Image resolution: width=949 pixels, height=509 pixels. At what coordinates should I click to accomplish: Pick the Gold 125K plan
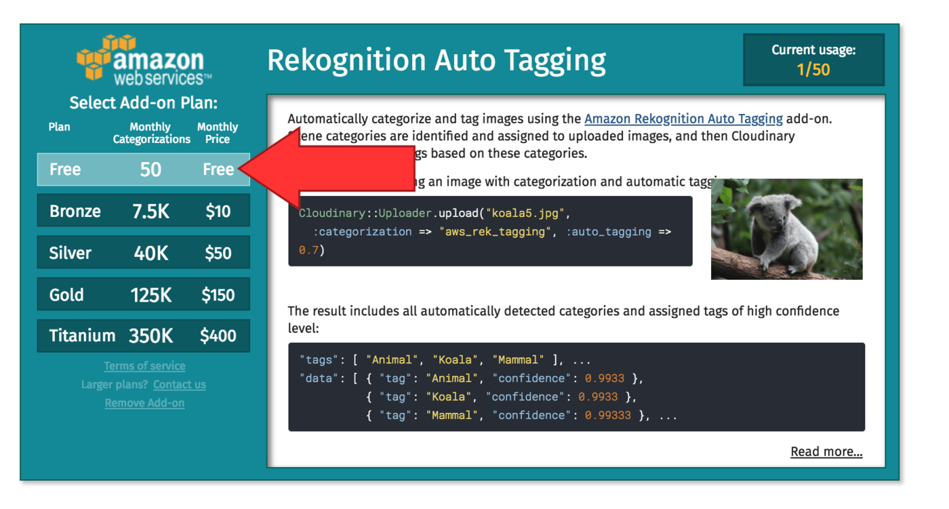pyautogui.click(x=143, y=295)
